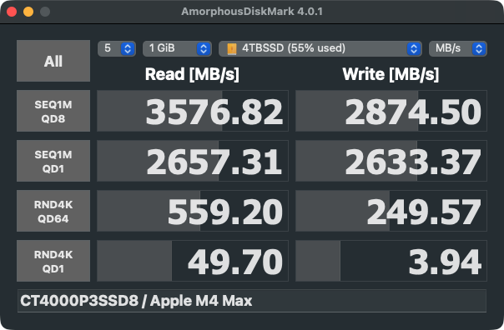Click the blue stepper arrows on test count
The image size is (504, 330).
click(128, 49)
